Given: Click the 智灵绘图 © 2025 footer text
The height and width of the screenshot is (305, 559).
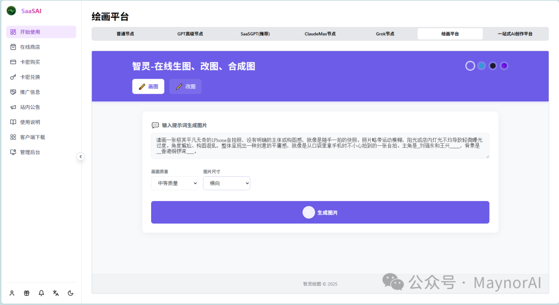Looking at the screenshot, I should (x=320, y=284).
